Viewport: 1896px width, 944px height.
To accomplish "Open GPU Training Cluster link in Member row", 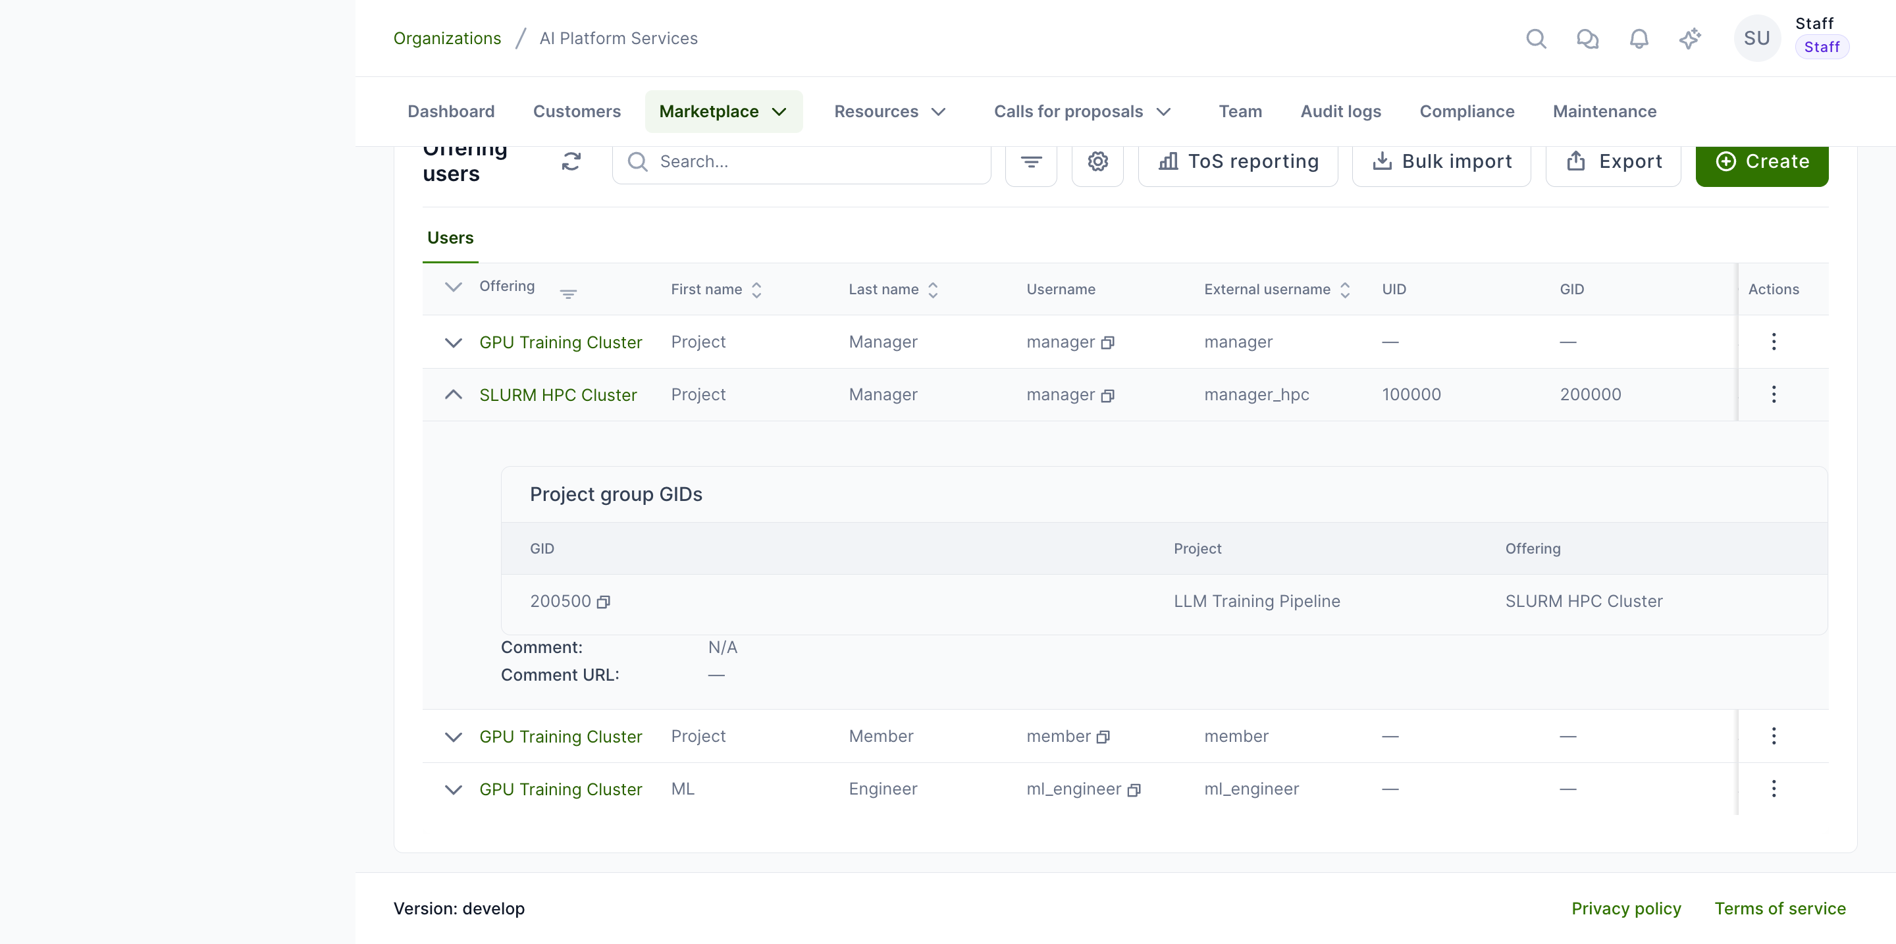I will click(560, 737).
